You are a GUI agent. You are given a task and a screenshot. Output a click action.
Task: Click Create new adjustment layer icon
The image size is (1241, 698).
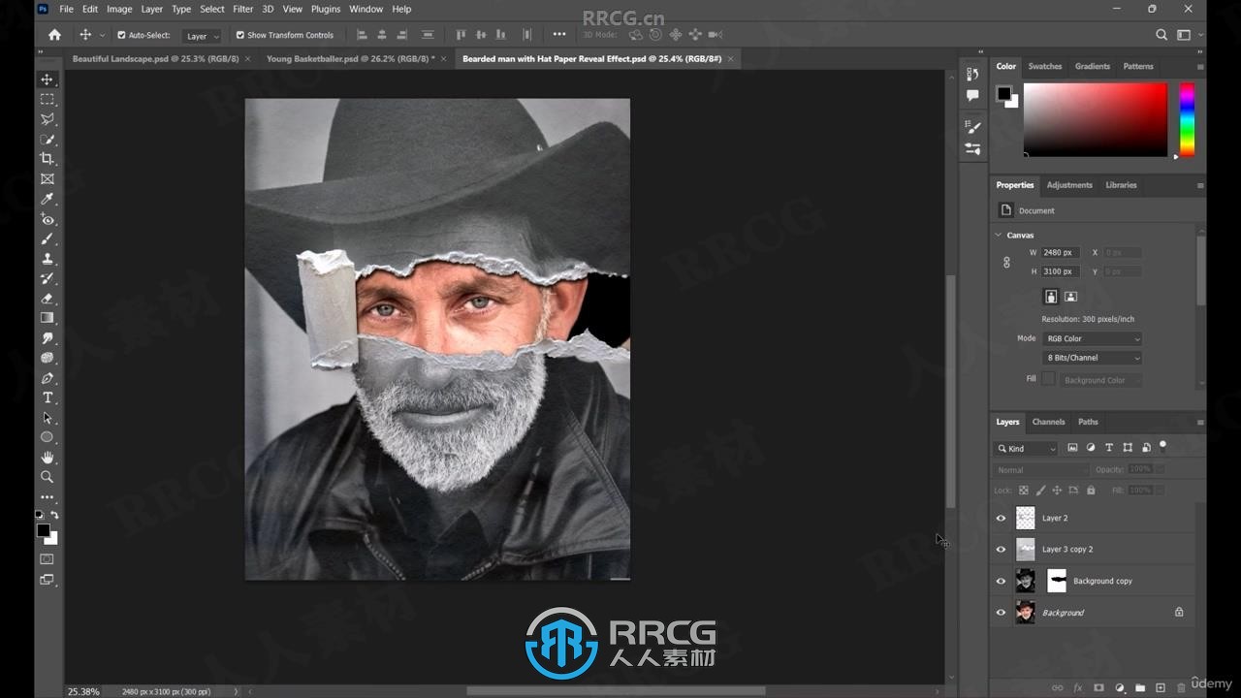tap(1120, 687)
